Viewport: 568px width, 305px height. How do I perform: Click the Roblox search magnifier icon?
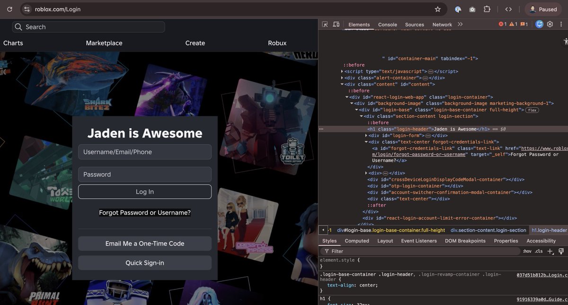(x=18, y=27)
